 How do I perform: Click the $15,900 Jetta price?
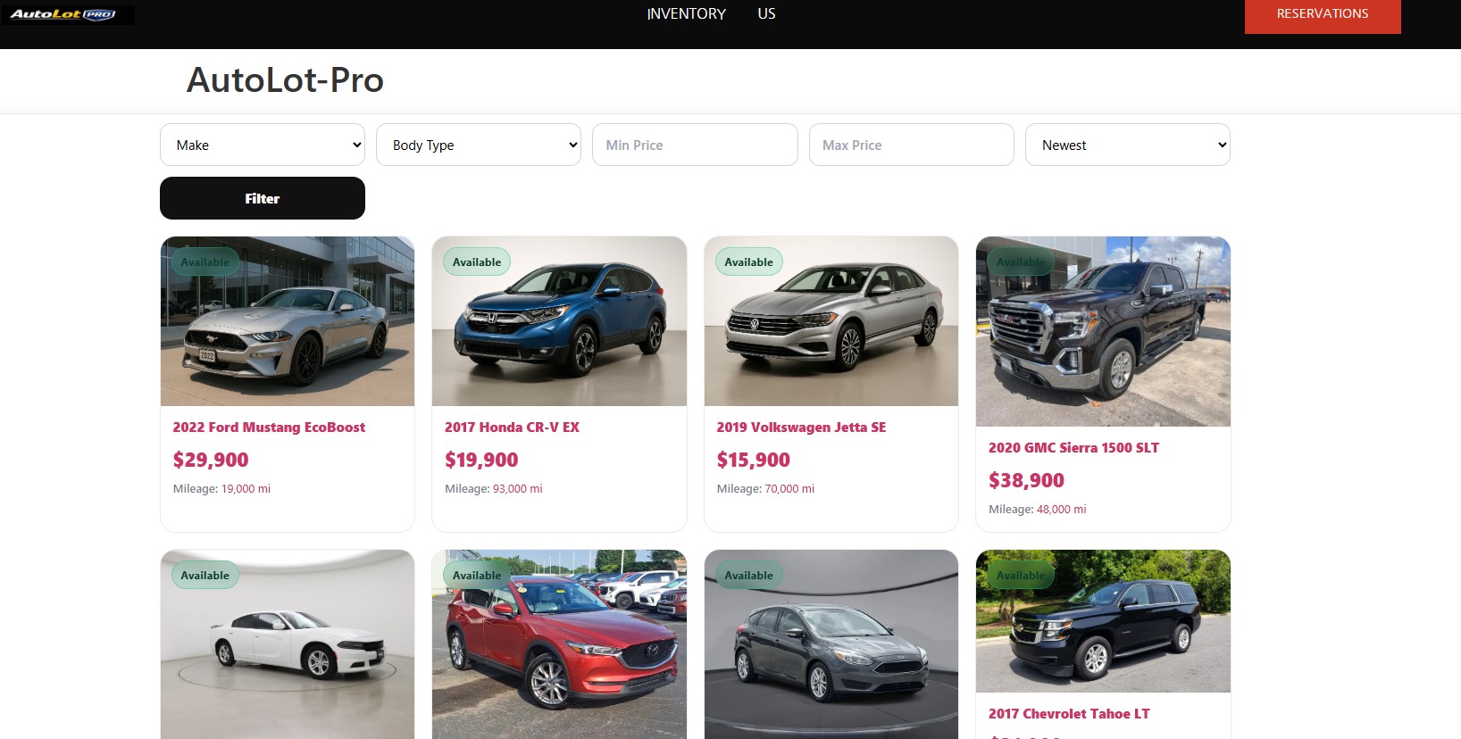click(753, 460)
